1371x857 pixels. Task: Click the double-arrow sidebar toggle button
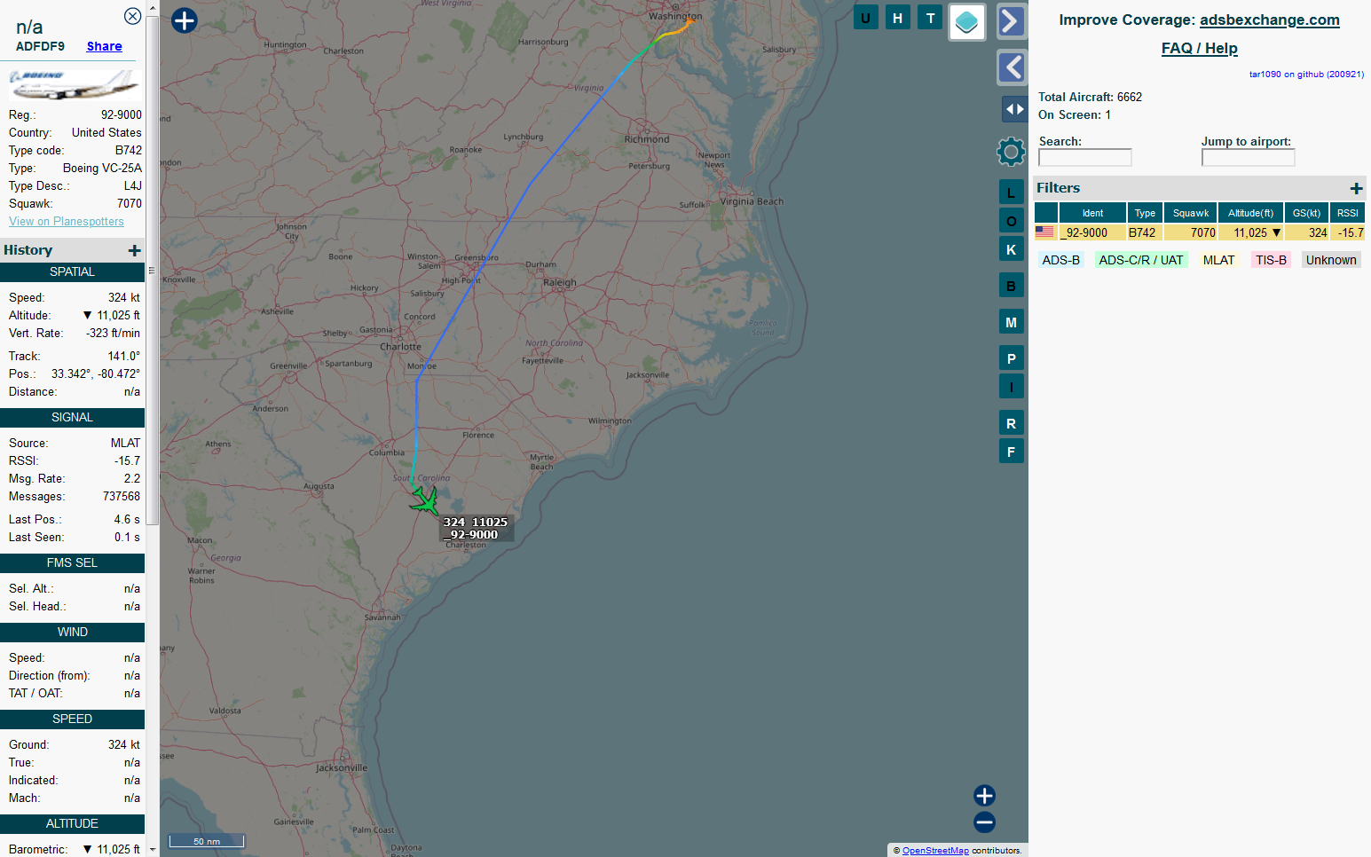[1014, 109]
